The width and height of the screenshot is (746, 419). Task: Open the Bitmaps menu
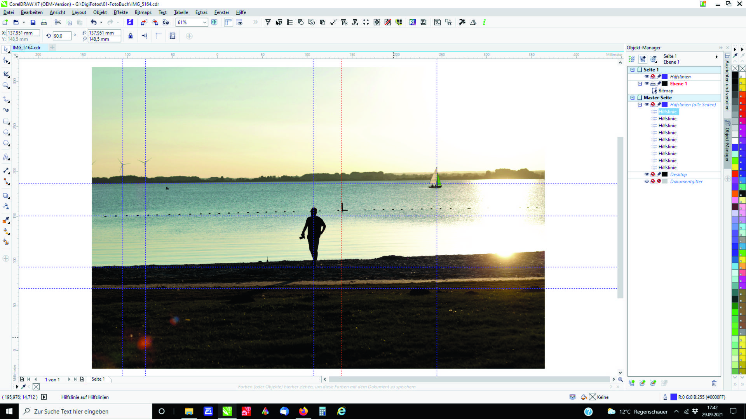pyautogui.click(x=143, y=12)
